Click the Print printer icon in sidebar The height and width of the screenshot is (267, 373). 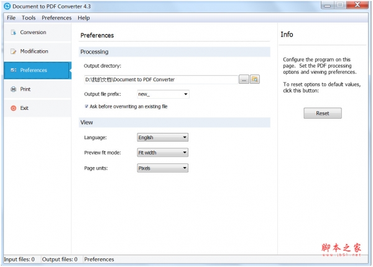point(14,89)
